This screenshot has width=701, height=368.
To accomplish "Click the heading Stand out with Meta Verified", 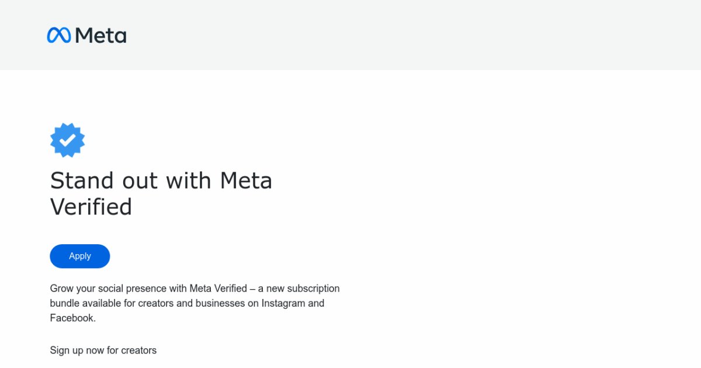I will pyautogui.click(x=161, y=193).
